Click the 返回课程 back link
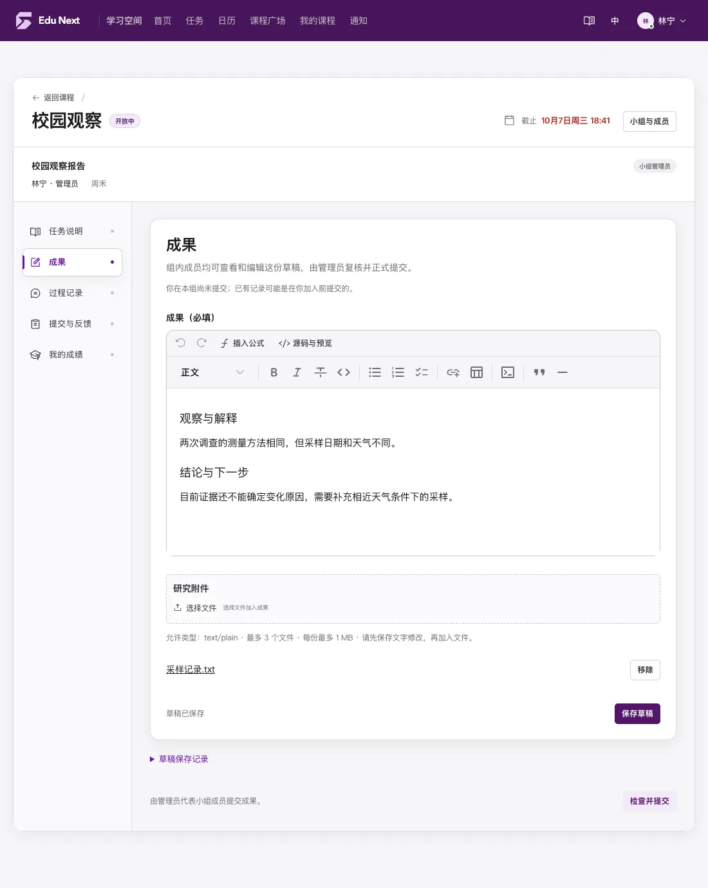 53,98
